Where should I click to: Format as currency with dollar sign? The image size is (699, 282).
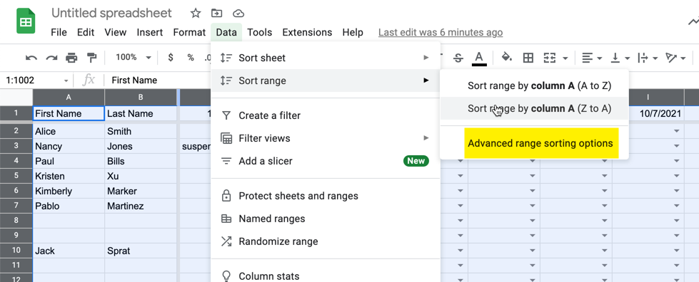[x=171, y=58]
